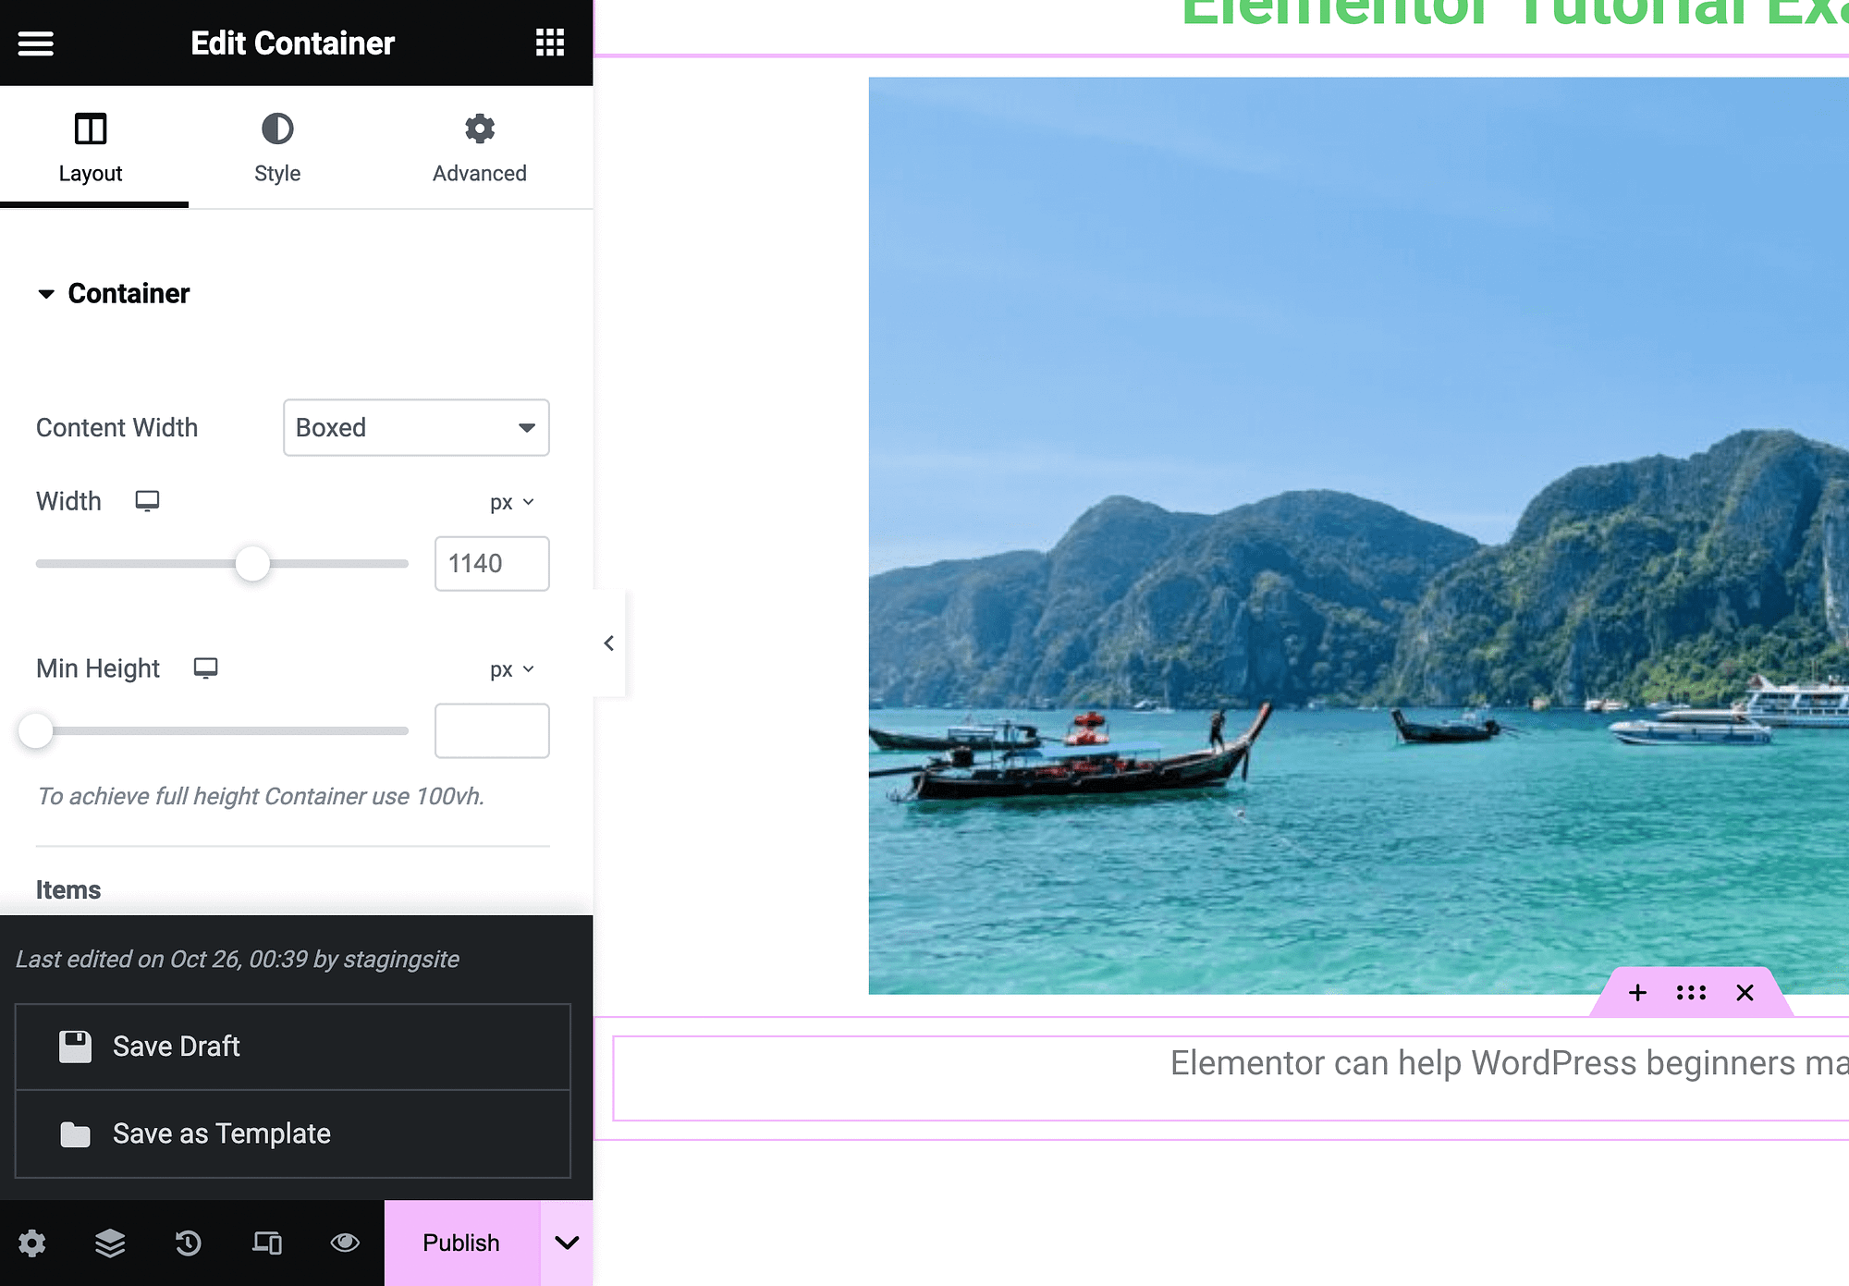Click the Layout tab icon

[90, 128]
